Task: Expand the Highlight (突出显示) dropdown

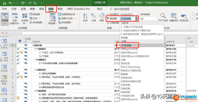Action: [x=136, y=14]
